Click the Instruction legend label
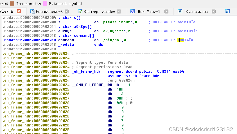This screenshot has height=134, width=237. [29, 4]
